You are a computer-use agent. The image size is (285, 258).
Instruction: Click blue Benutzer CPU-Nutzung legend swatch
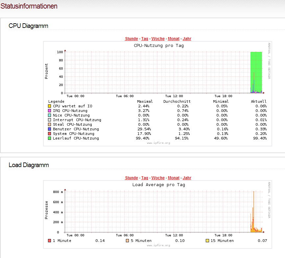[x=49, y=129]
